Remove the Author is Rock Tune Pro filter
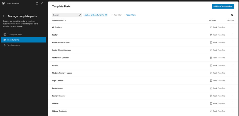 click(106, 15)
